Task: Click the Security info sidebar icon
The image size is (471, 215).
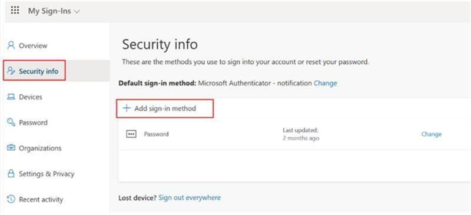Action: point(11,71)
